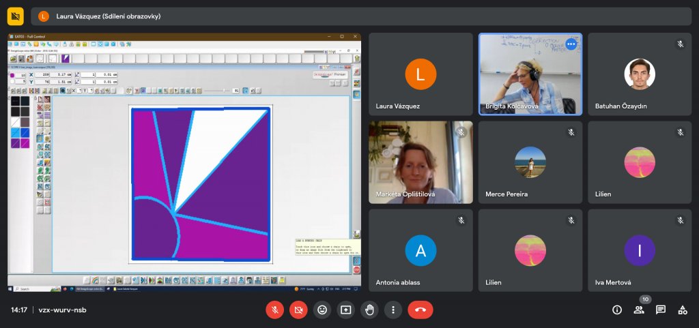Show the participants panel with 10 people

coord(639,310)
